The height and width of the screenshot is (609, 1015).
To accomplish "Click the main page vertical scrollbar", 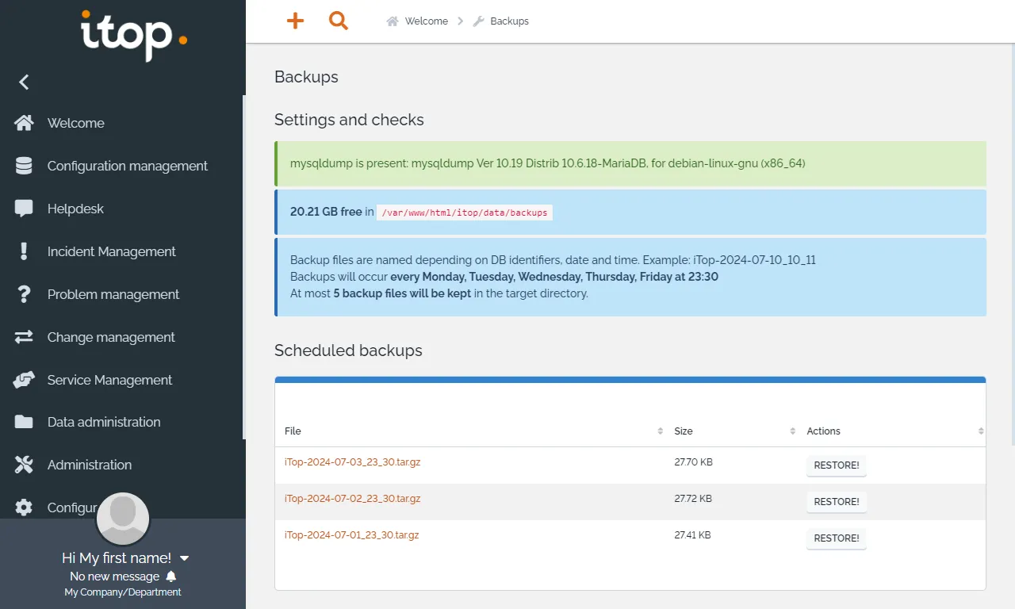I will [x=1013, y=243].
